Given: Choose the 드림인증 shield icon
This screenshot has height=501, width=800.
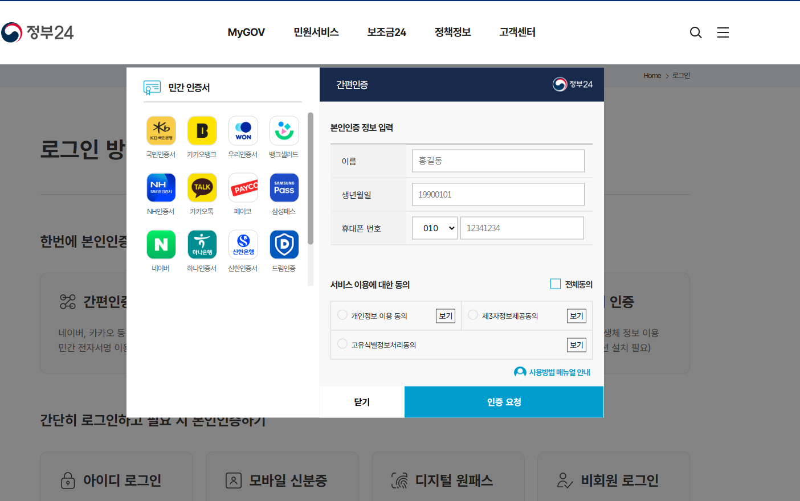Looking at the screenshot, I should click(284, 245).
